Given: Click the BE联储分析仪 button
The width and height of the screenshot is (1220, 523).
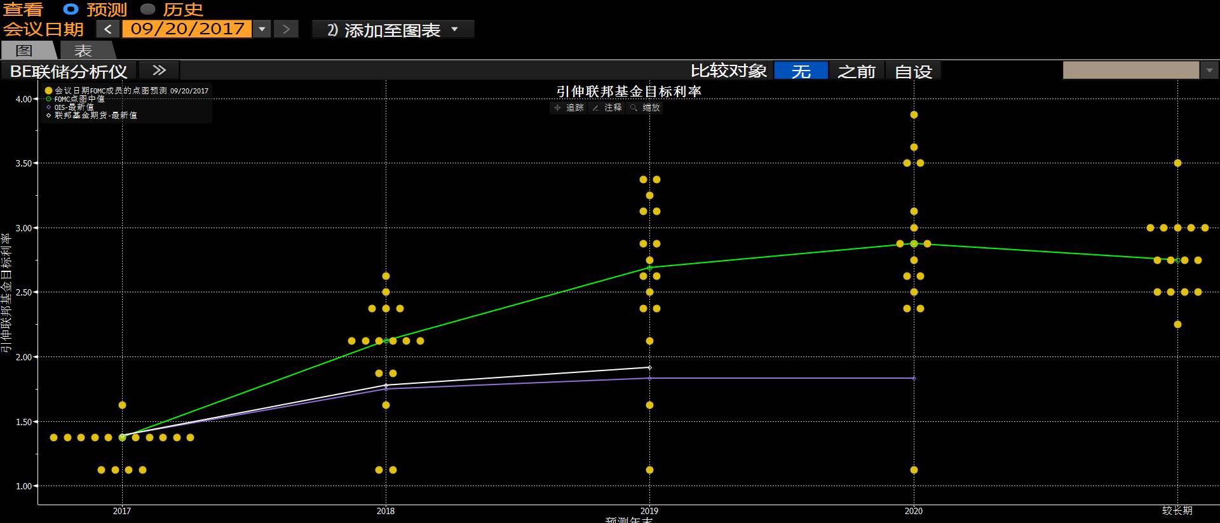Looking at the screenshot, I should point(69,71).
